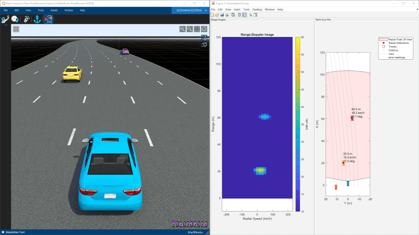419x235 pixels.
Task: Open RoadRunner Edit menu
Action: pos(17,10)
